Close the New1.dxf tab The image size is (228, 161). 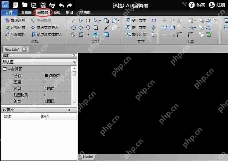pos(24,50)
